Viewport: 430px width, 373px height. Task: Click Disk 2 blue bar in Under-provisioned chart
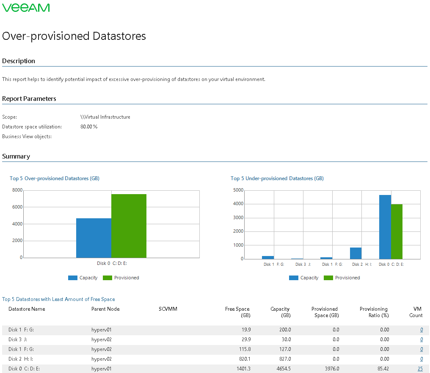point(356,253)
